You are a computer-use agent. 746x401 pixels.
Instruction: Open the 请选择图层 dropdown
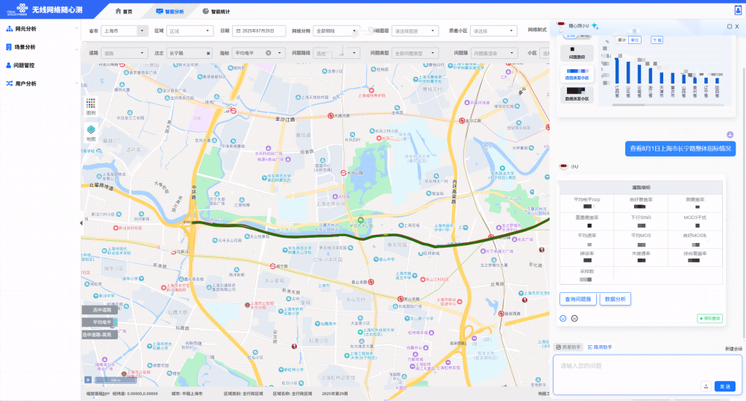[415, 31]
